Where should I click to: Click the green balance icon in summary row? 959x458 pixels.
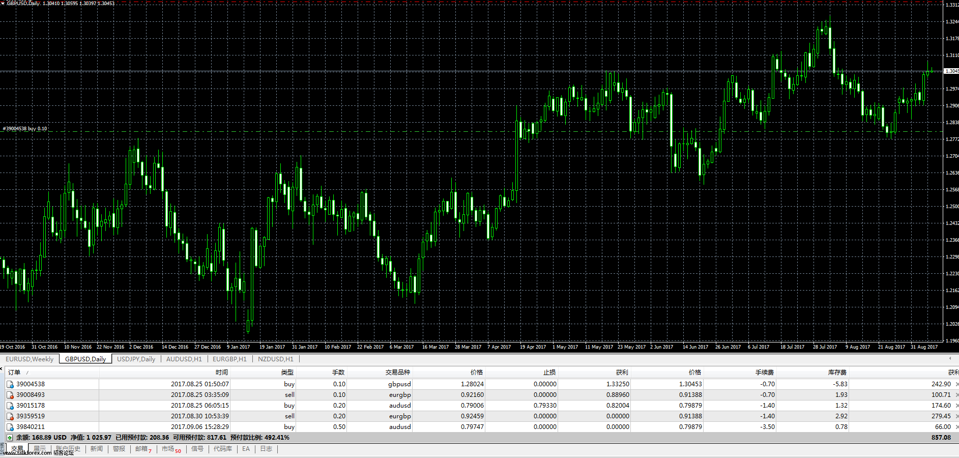[10, 438]
